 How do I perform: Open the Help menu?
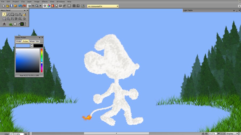click(69, 2)
